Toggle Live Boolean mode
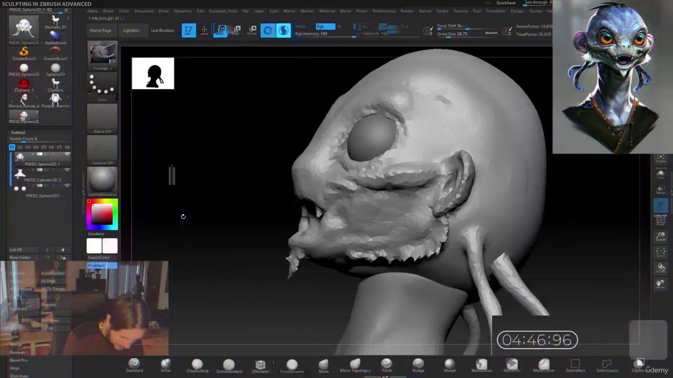Screen dimensions: 673x378 click(x=162, y=30)
